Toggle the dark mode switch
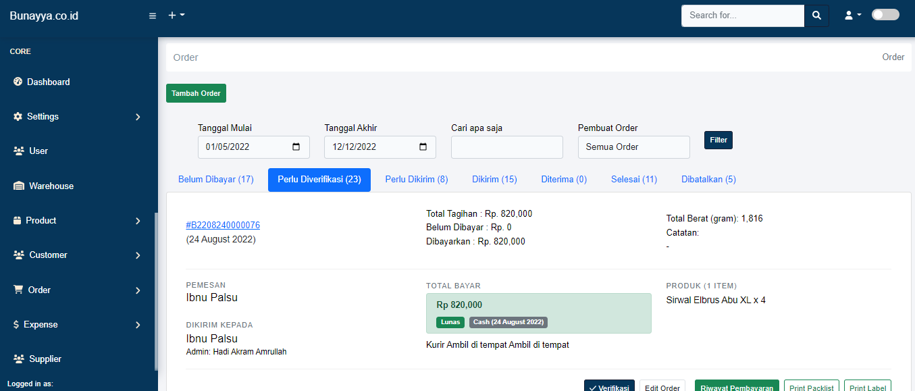 pos(885,15)
